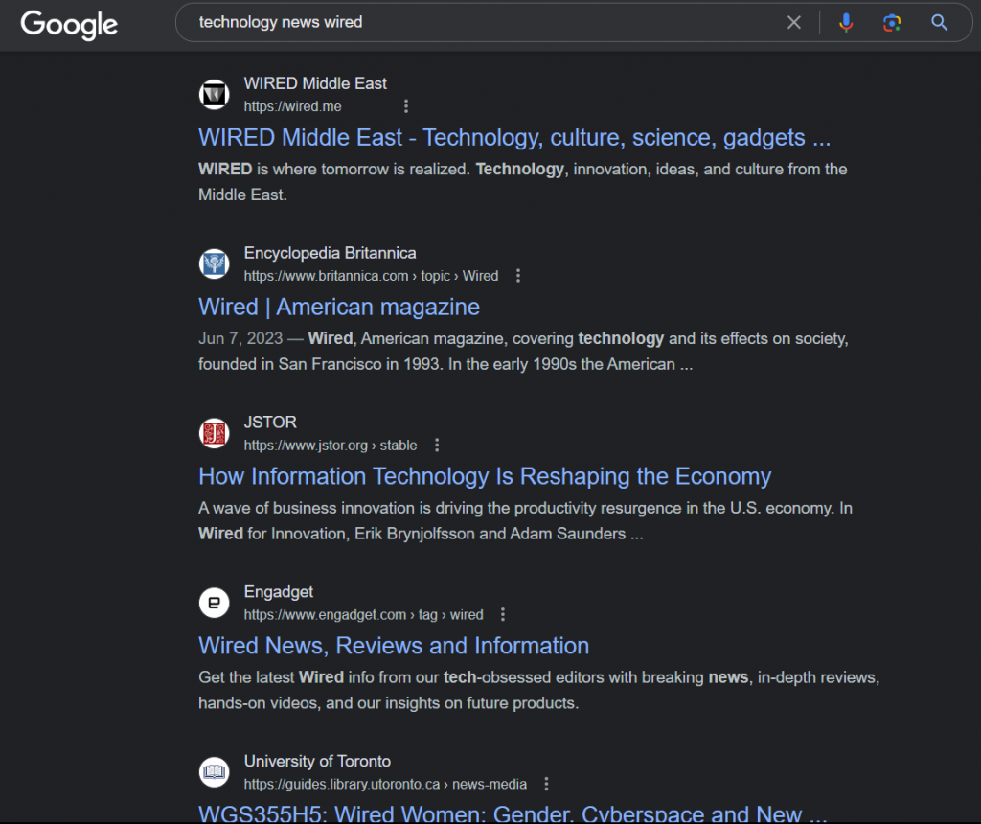This screenshot has height=824, width=981.
Task: Start voice search with microphone icon
Action: [846, 23]
